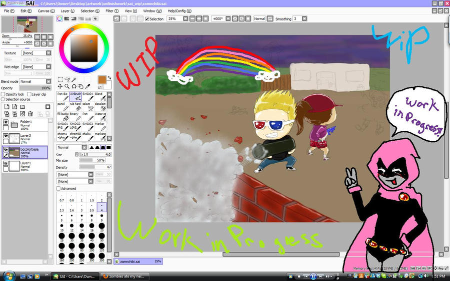Select the hand pan tool
Image resolution: width=450 pixels, height=281 pixels.
click(80, 86)
